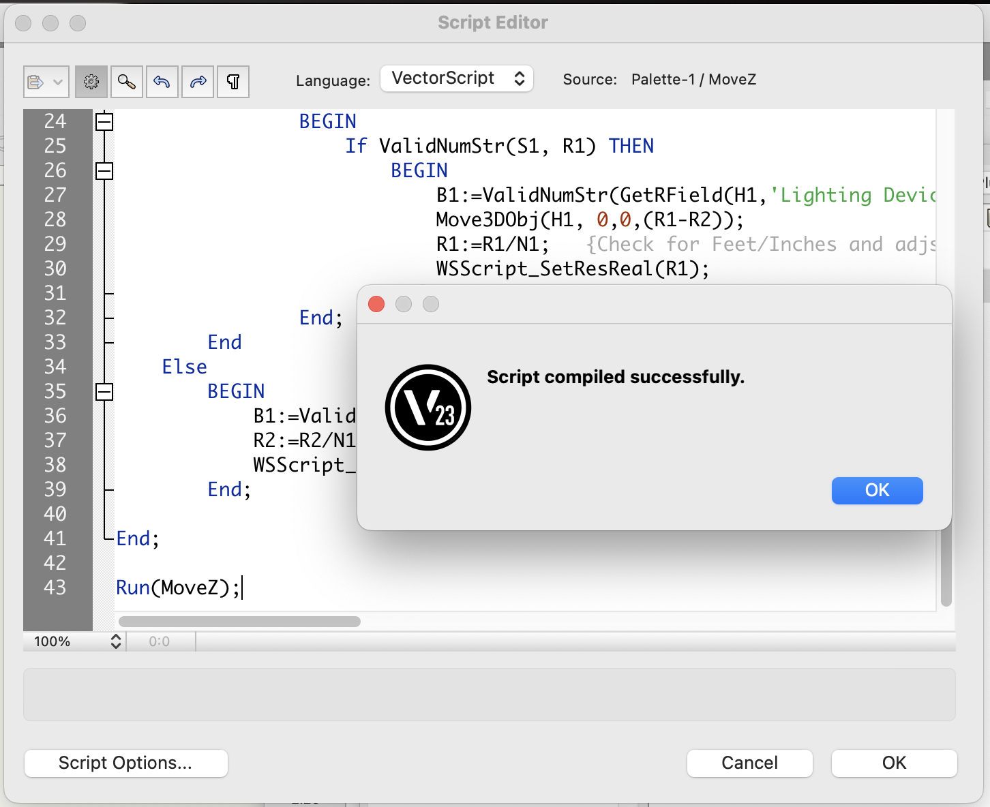Click the Script Editor's bottom OK button
The image size is (990, 807).
coord(894,763)
